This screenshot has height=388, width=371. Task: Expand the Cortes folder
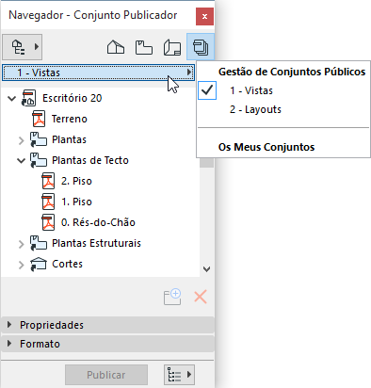[21, 265]
